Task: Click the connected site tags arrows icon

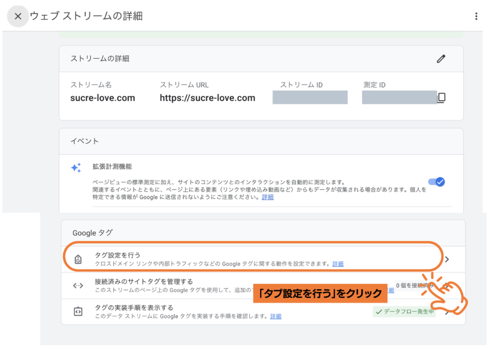Action: [x=78, y=285]
